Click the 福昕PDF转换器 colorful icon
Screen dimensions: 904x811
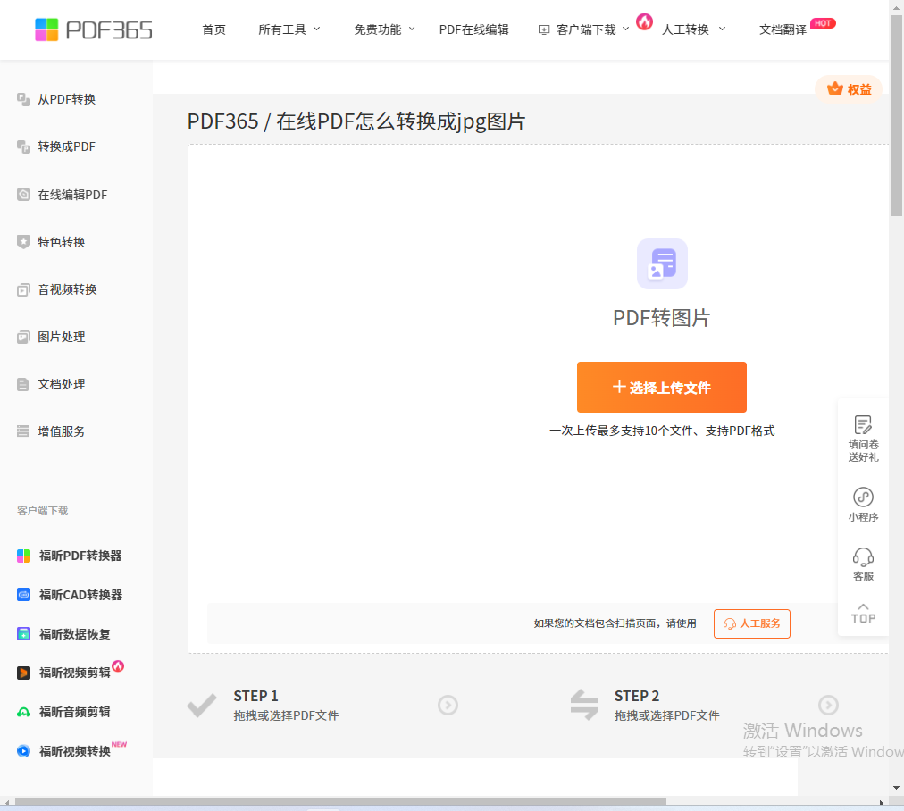click(23, 556)
